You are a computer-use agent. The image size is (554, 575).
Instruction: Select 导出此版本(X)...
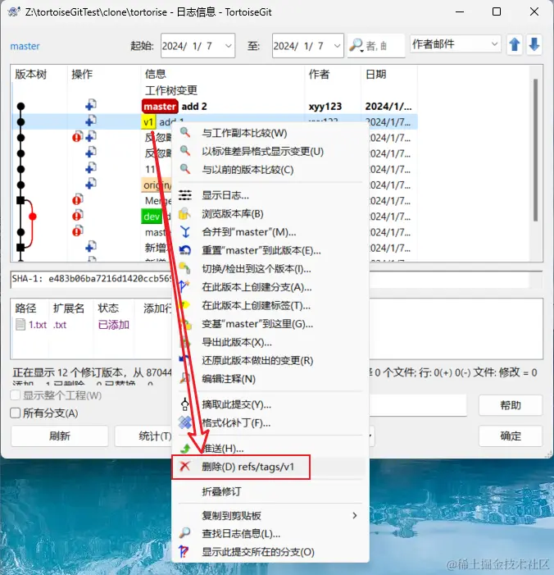(270, 342)
